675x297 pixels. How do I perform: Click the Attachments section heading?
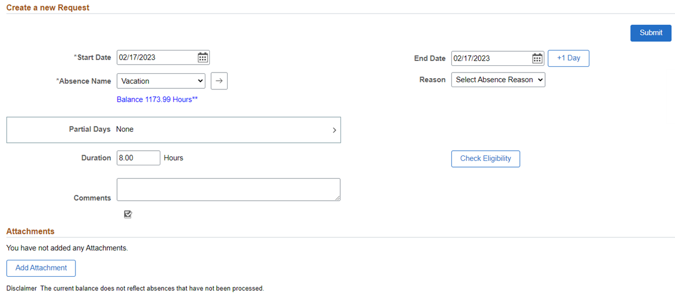[x=30, y=231]
